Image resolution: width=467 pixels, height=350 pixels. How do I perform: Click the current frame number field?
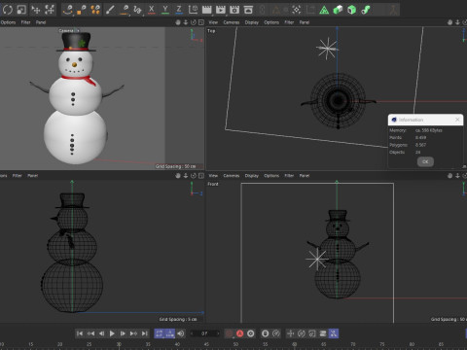[x=204, y=333]
